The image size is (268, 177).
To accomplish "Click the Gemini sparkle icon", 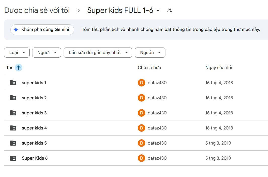I will point(16,30).
